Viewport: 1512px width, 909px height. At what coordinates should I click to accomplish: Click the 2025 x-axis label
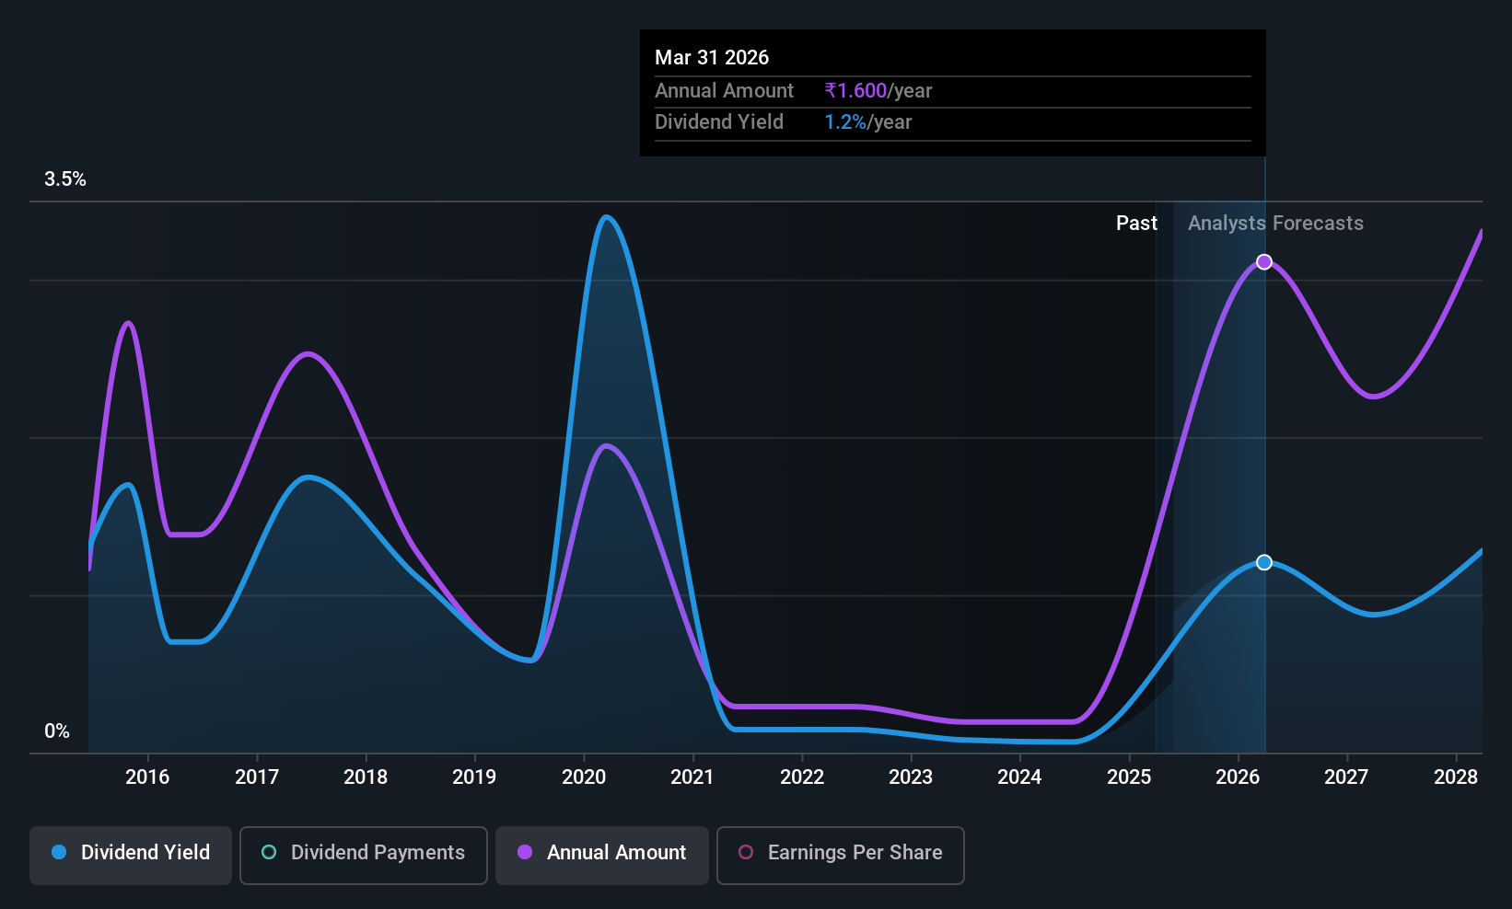point(1129,777)
